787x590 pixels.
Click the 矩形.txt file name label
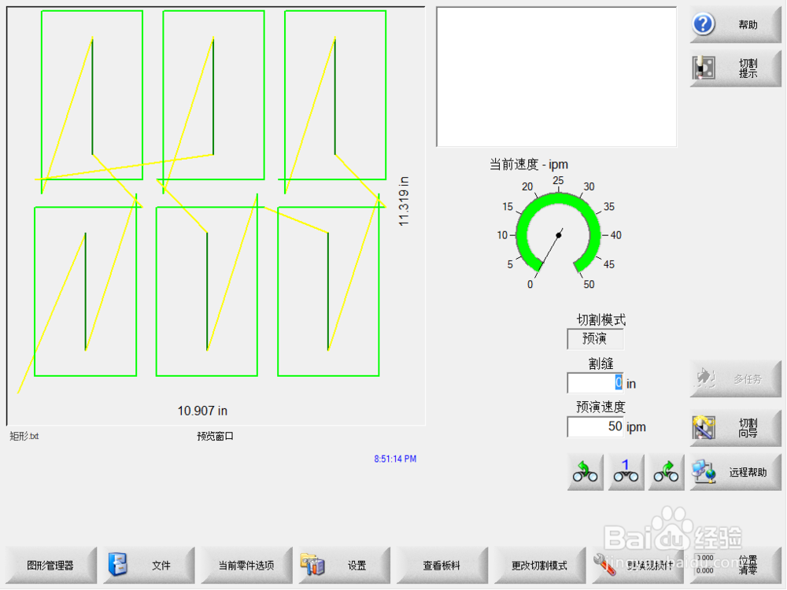point(24,436)
